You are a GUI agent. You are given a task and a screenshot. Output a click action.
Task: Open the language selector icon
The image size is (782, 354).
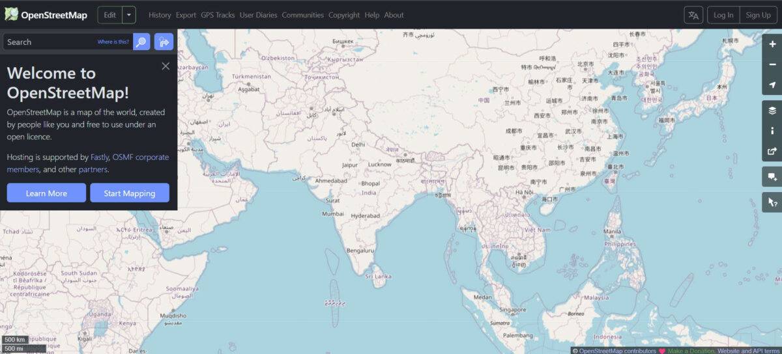click(x=693, y=15)
